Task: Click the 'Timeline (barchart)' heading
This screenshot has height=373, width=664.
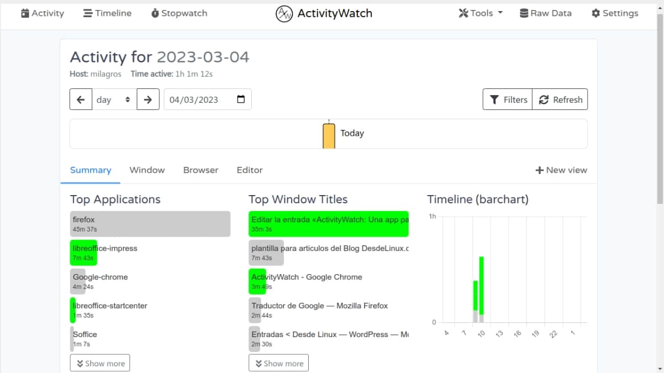Action: 478,199
